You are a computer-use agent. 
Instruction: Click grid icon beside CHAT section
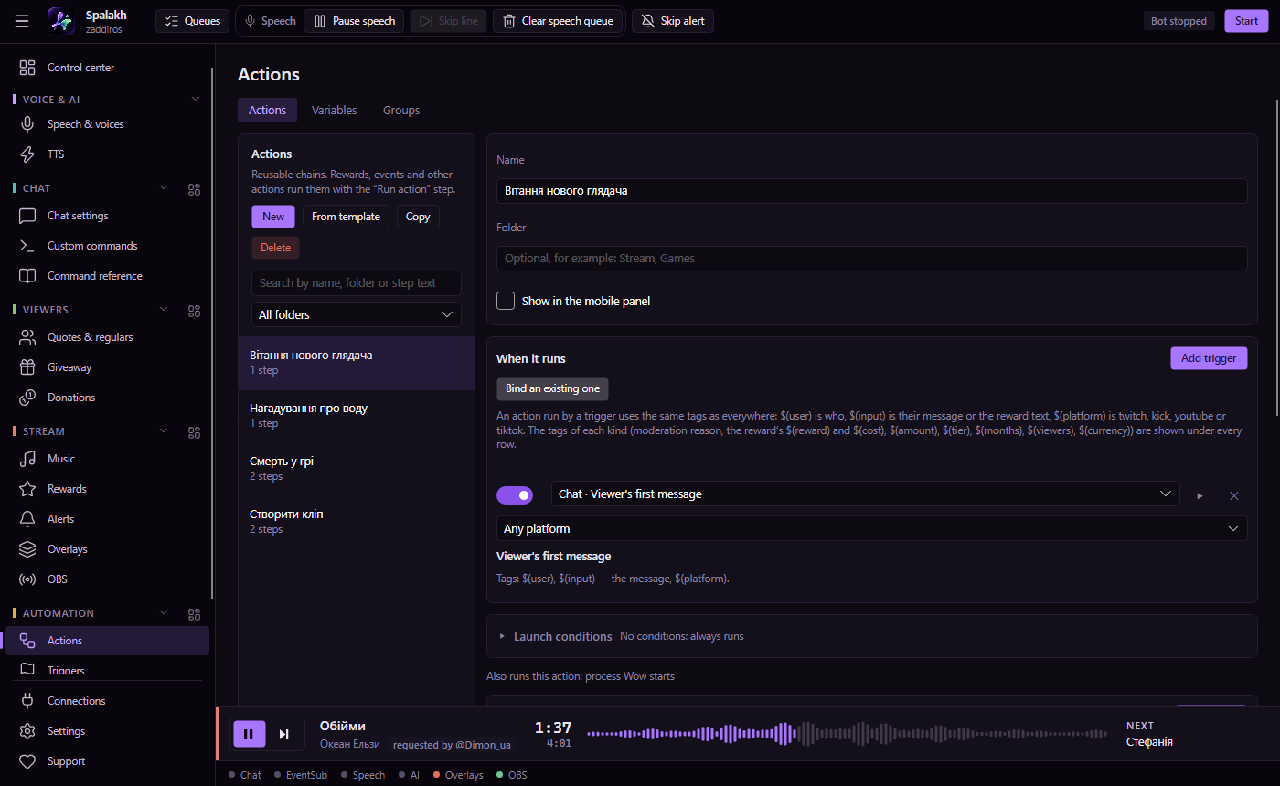pyautogui.click(x=194, y=189)
